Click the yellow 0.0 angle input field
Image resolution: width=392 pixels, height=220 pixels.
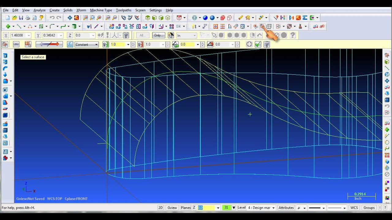point(187,44)
